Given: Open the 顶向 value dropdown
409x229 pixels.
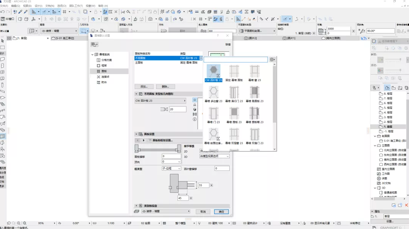Looking at the screenshot, I should (171, 162).
